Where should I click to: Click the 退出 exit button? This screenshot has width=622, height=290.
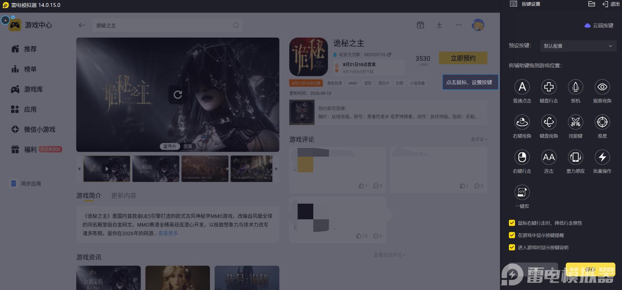pyautogui.click(x=611, y=4)
